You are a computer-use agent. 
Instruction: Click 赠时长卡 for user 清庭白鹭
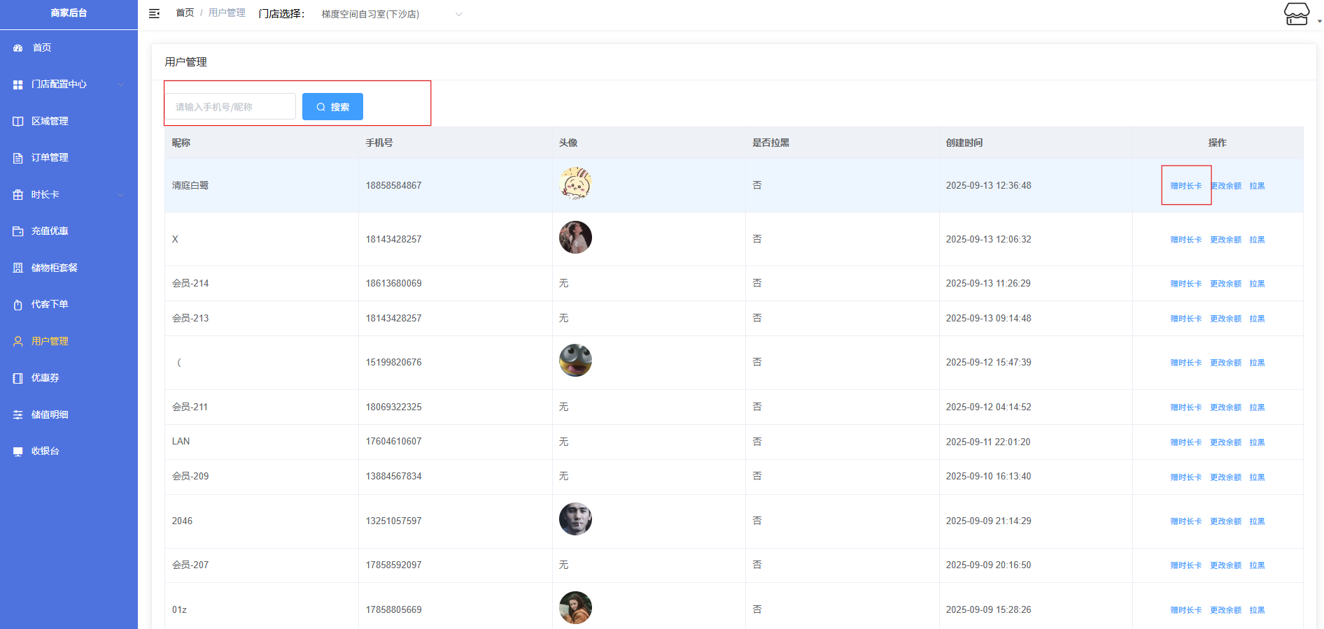[1185, 186]
